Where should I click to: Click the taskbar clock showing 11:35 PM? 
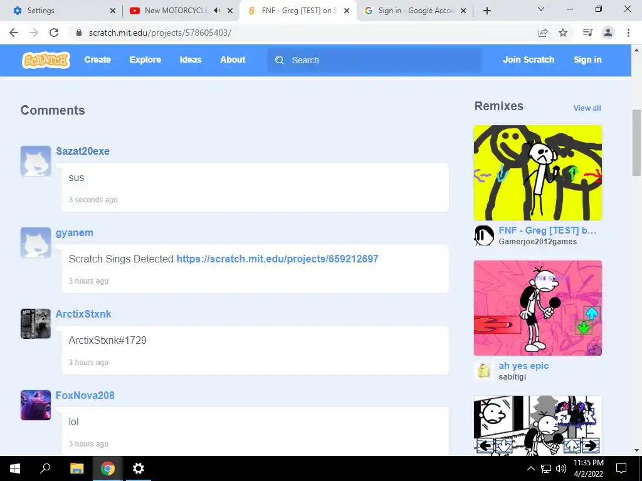(x=588, y=468)
